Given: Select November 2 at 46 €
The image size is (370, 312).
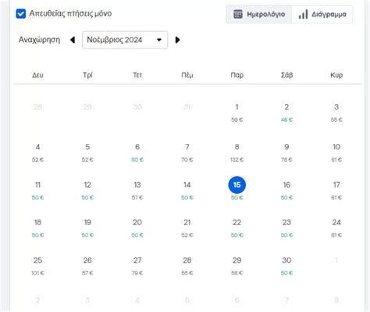Looking at the screenshot, I should (286, 113).
